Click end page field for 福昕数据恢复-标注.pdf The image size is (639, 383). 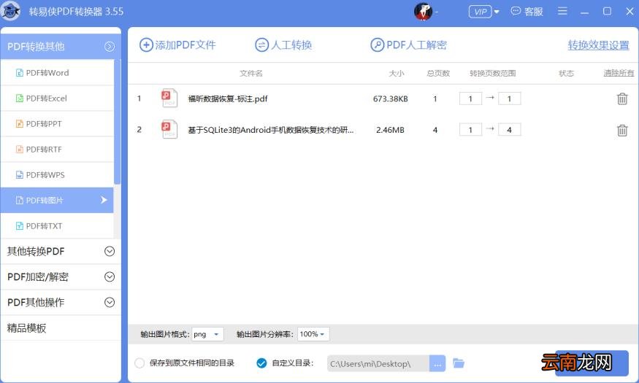(x=510, y=98)
